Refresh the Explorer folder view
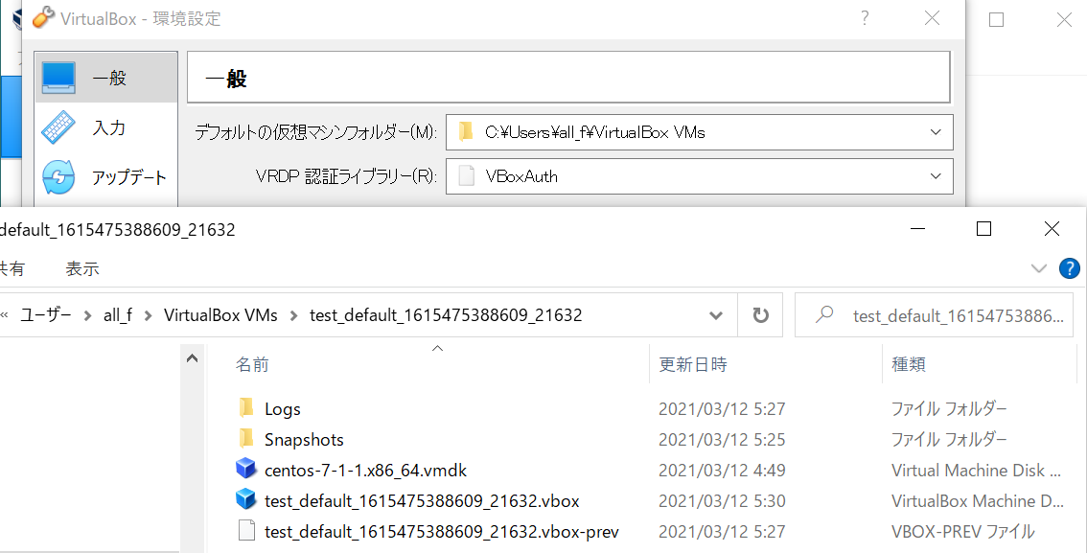Image resolution: width=1087 pixels, height=553 pixels. click(760, 315)
